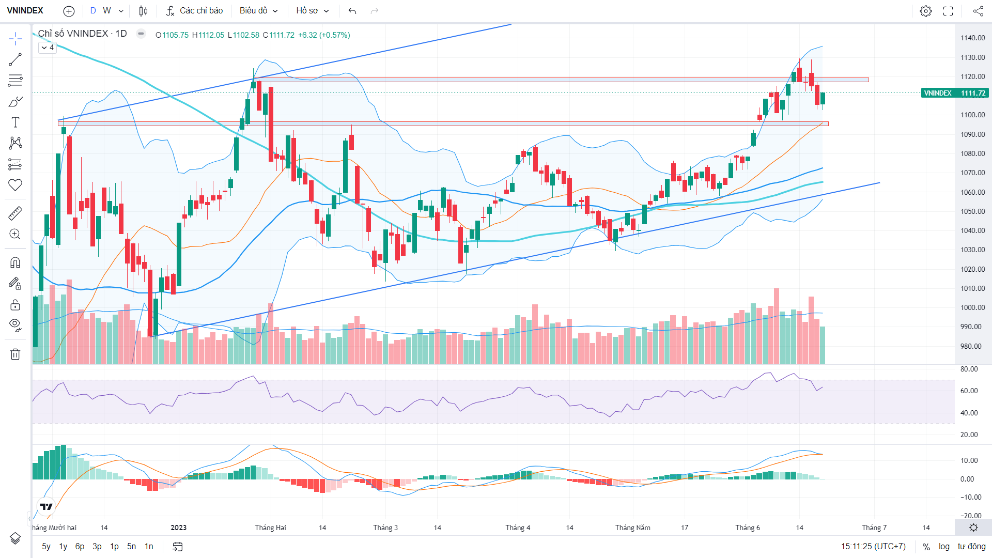Click the gray status dot beside chart title

tap(141, 34)
